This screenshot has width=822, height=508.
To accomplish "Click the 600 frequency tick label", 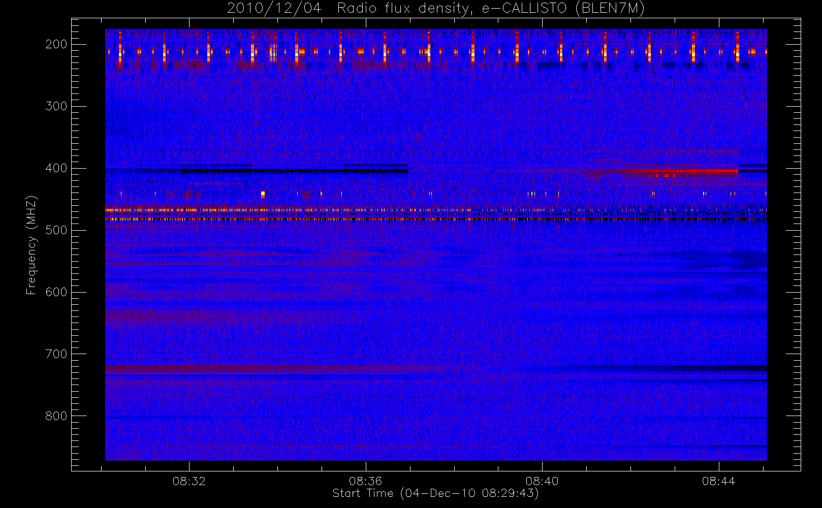I will (56, 292).
